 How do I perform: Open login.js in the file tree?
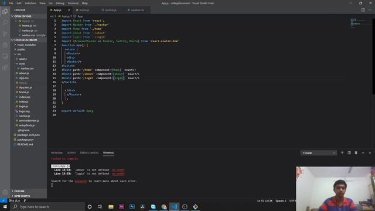[23, 107]
